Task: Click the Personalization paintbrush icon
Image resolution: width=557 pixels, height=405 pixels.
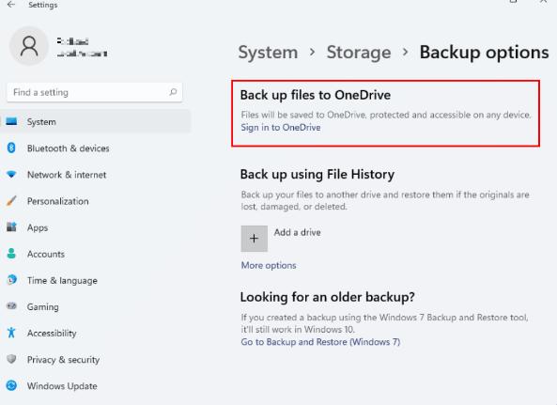Action: pos(11,201)
